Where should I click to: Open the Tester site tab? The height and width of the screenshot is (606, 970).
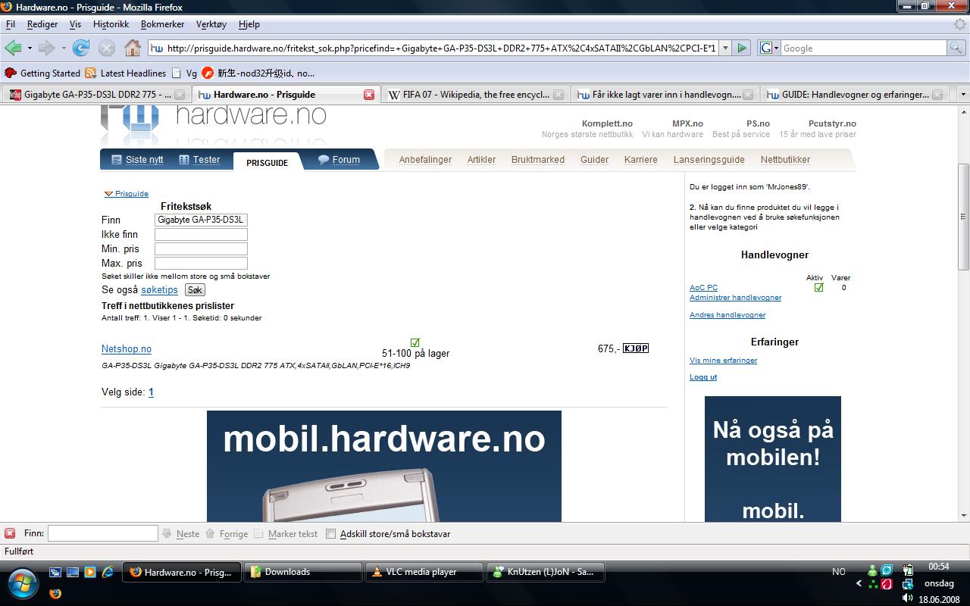pyautogui.click(x=199, y=160)
